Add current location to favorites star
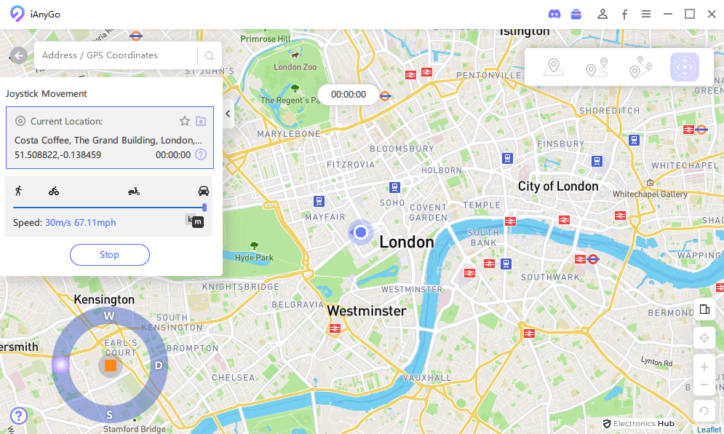 click(x=185, y=121)
